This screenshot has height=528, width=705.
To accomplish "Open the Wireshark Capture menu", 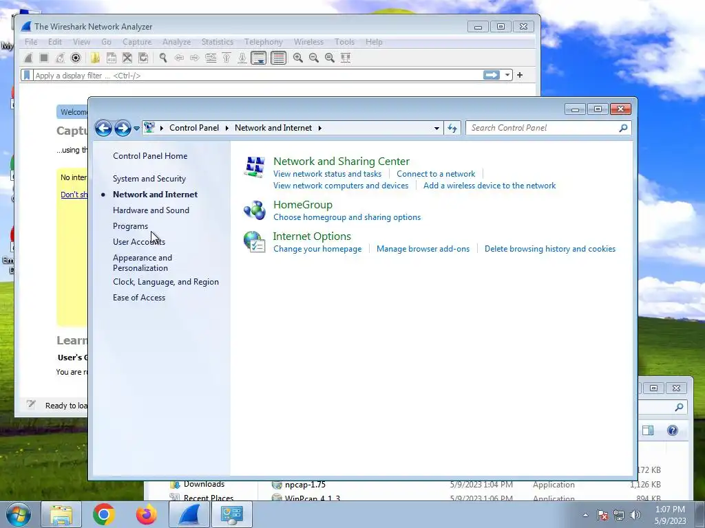I will click(137, 42).
